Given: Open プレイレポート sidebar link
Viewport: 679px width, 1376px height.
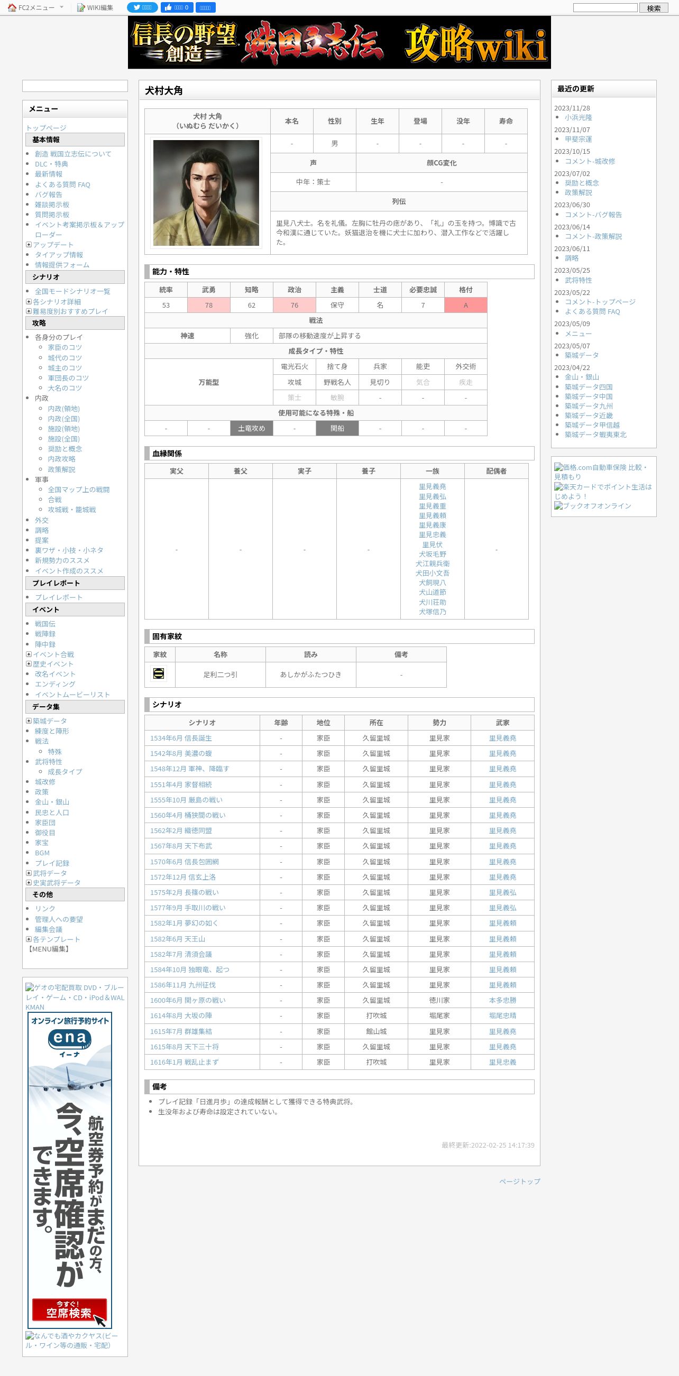Looking at the screenshot, I should pyautogui.click(x=59, y=597).
